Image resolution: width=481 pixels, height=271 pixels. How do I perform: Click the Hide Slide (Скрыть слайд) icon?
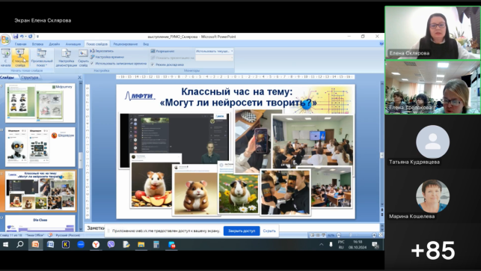point(83,58)
